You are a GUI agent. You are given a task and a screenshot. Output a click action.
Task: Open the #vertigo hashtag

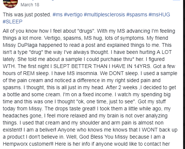[73, 14]
